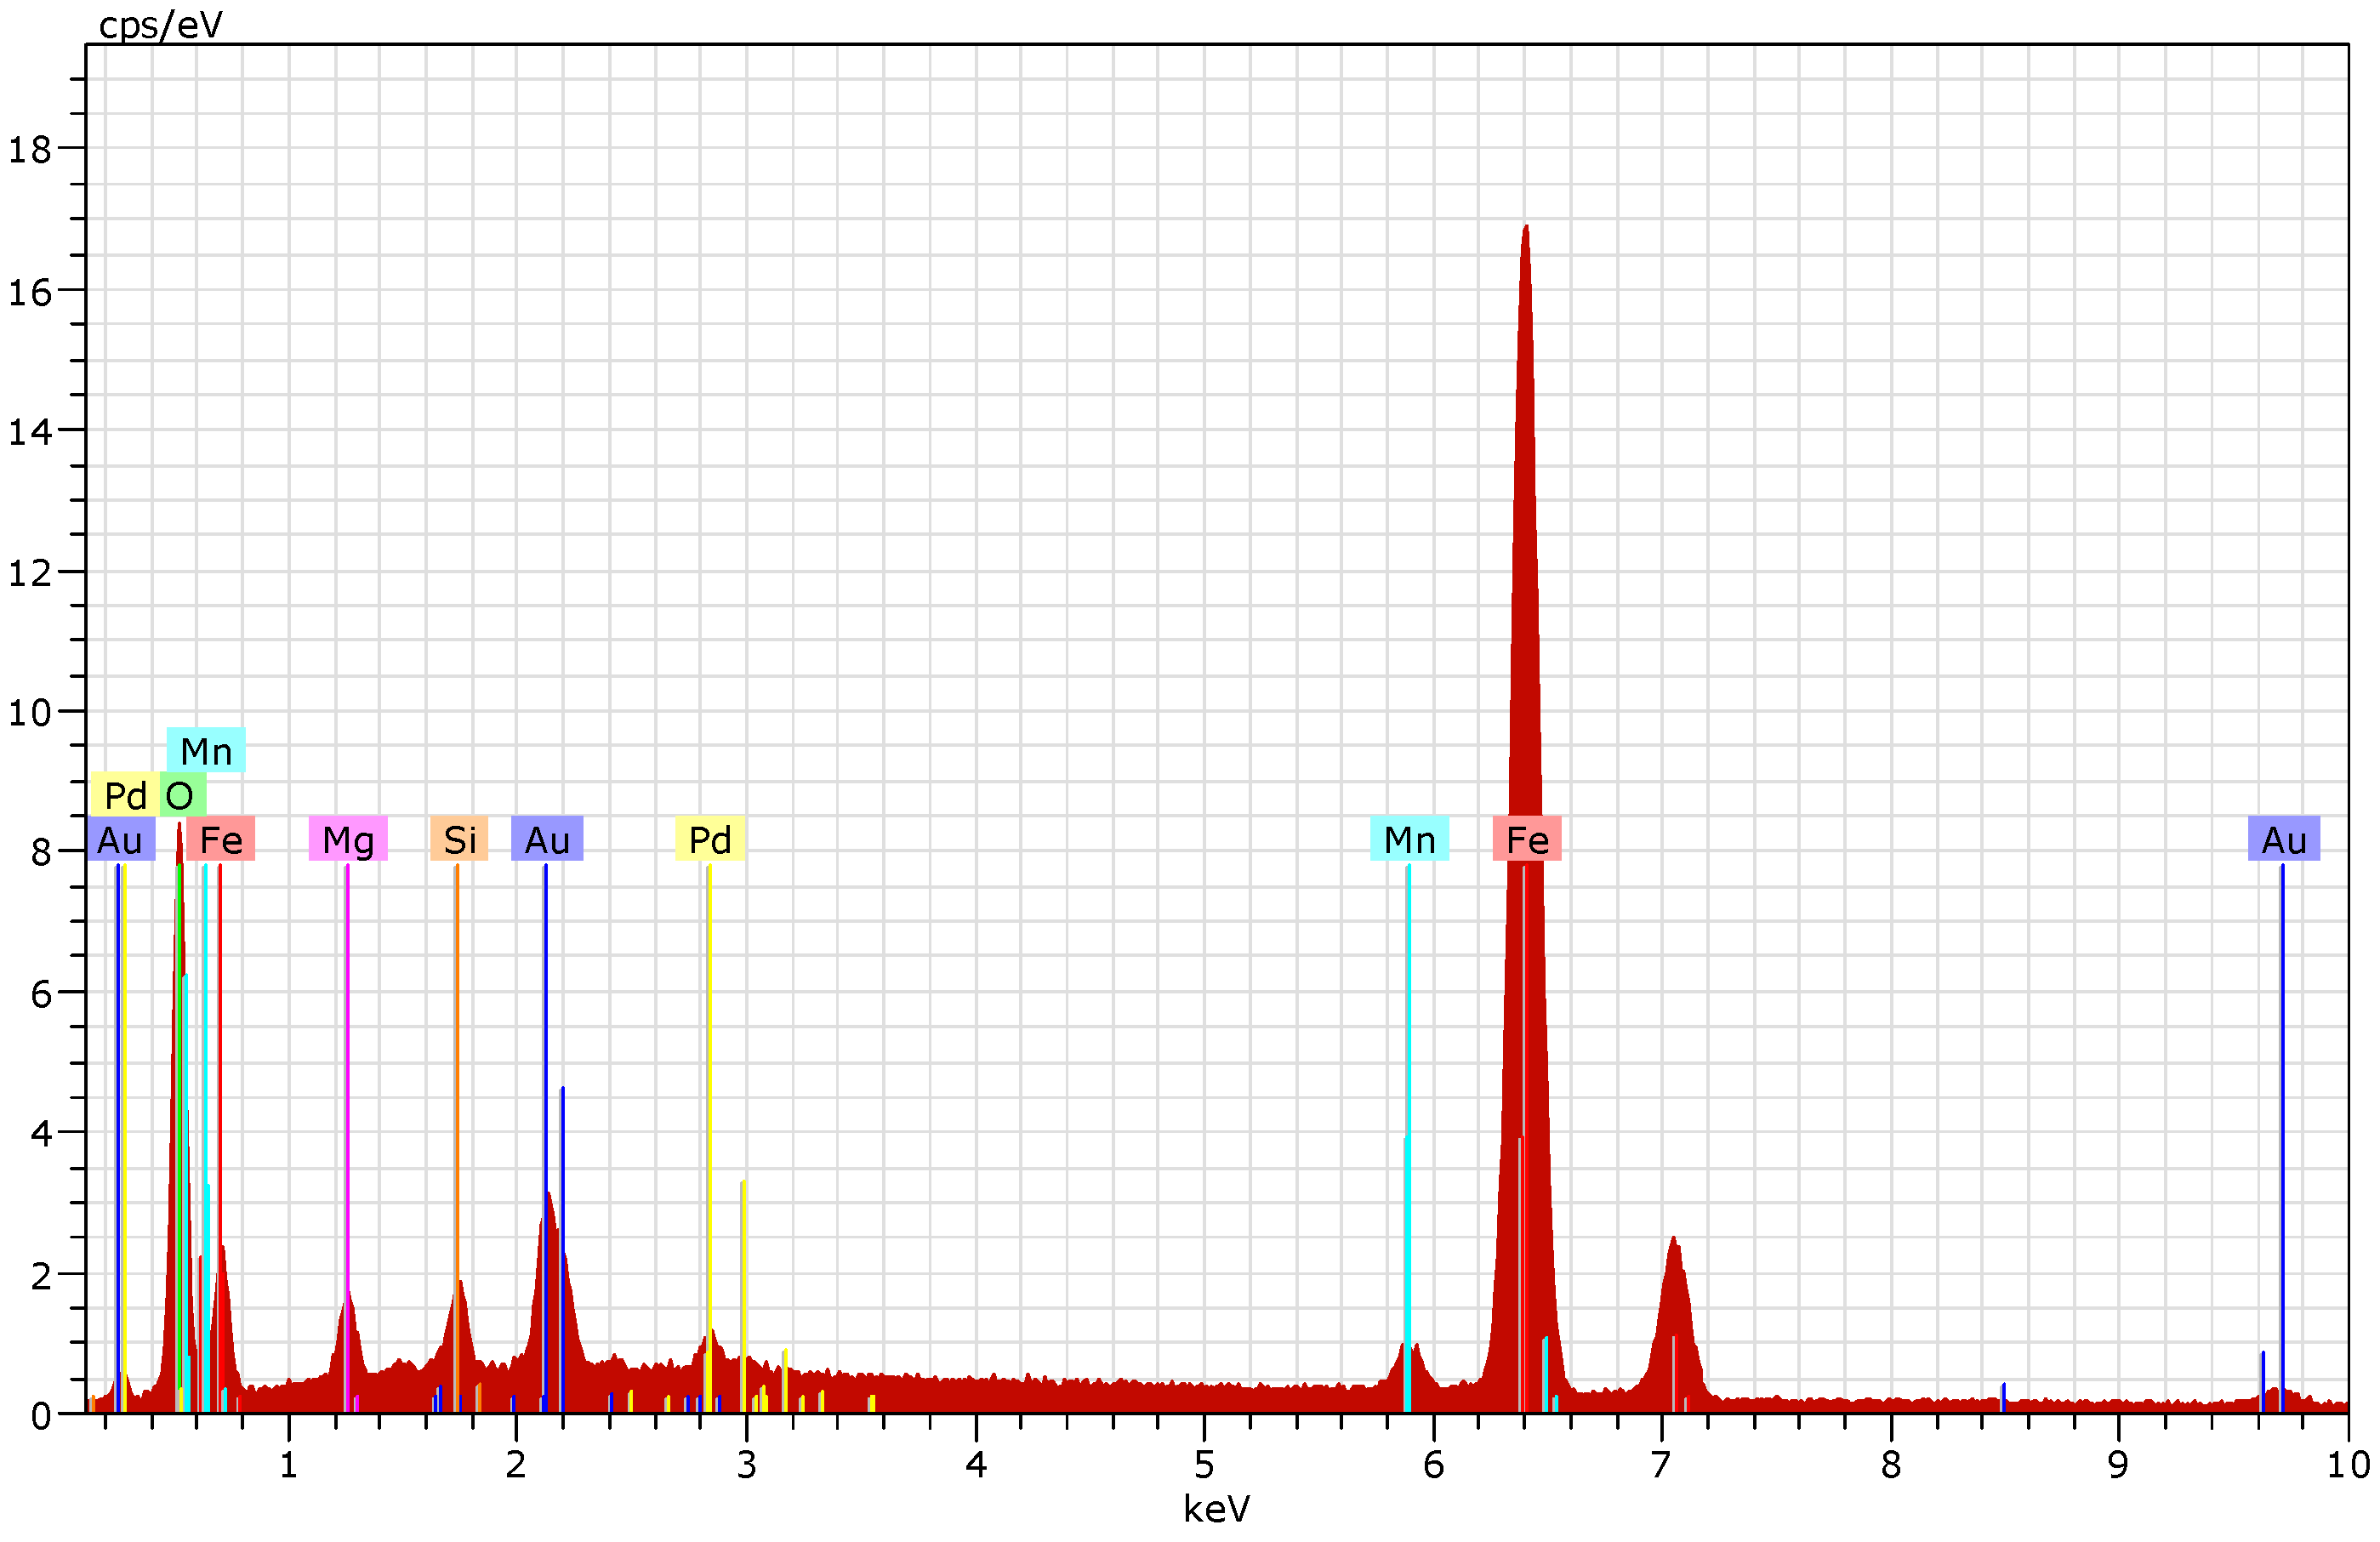Select the Au label near 10 keV
Screen dimensions: 2380x1542
2284,839
